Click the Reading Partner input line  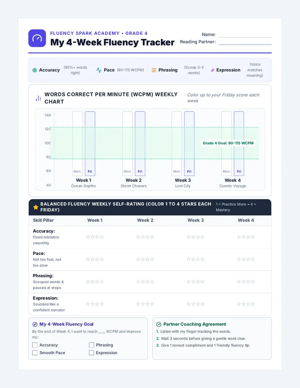(245, 42)
